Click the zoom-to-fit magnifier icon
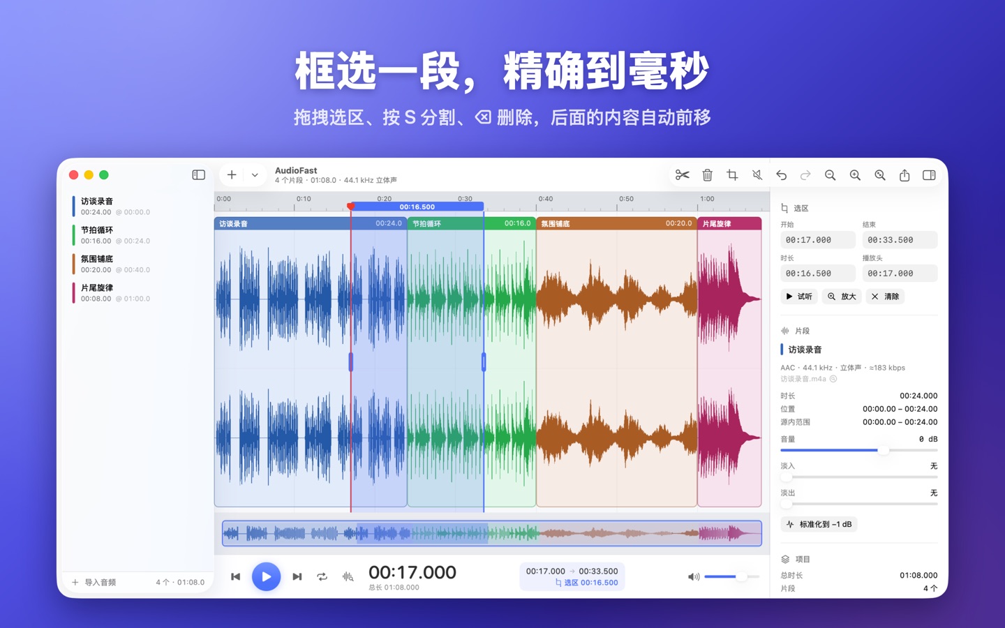 point(880,175)
